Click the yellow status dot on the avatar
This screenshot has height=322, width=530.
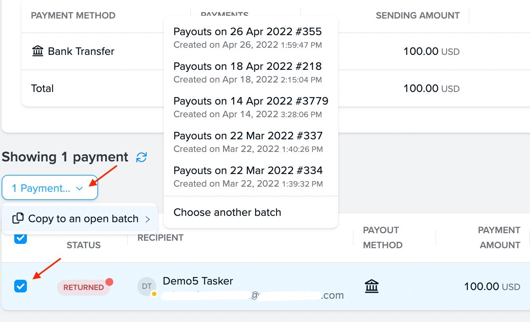coord(154,294)
